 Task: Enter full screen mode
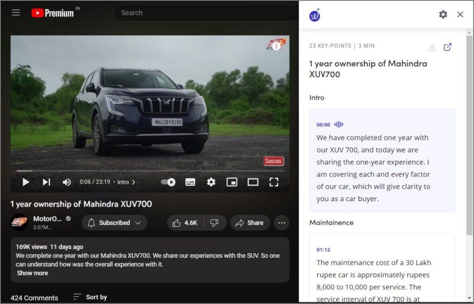(274, 182)
